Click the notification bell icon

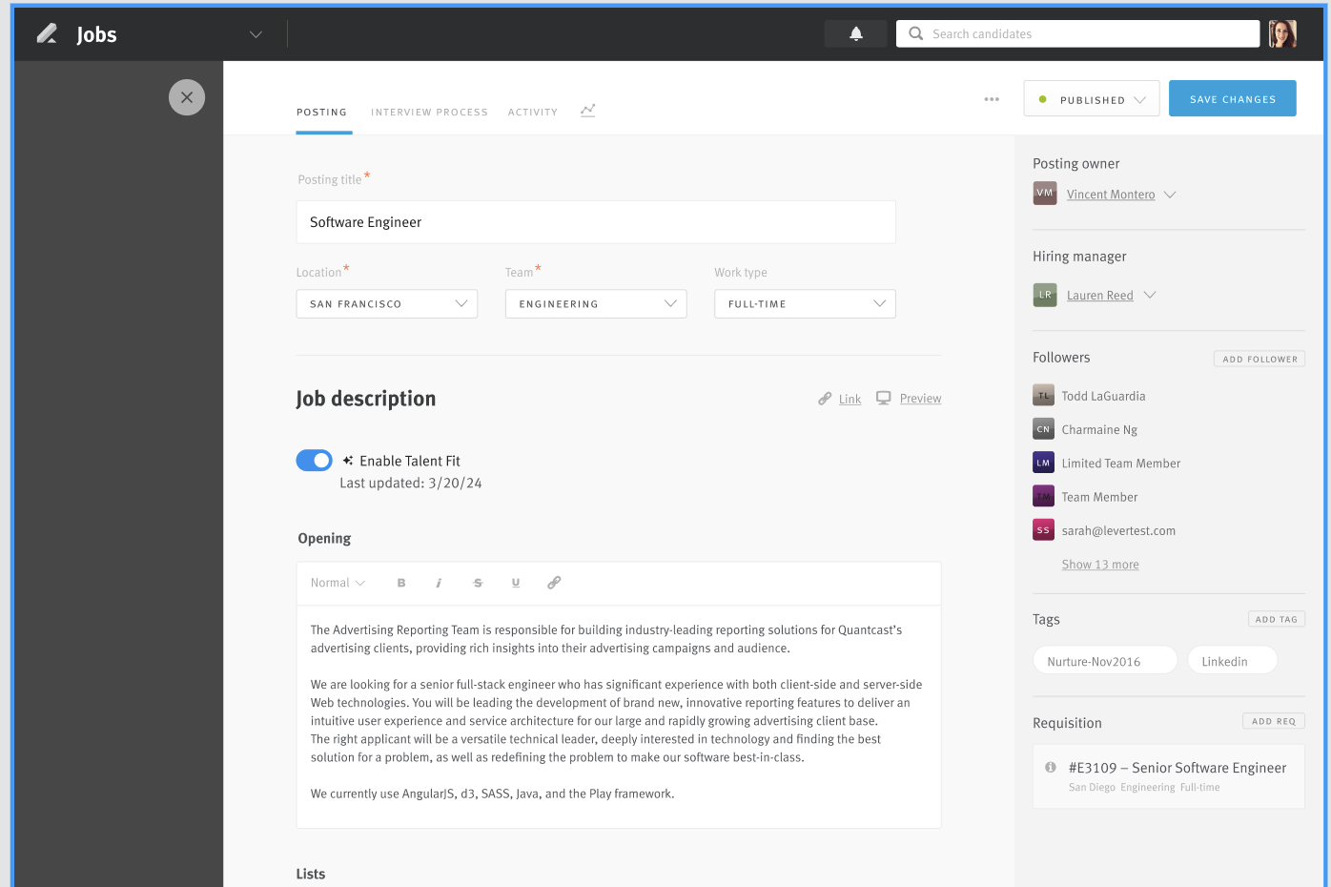855,34
